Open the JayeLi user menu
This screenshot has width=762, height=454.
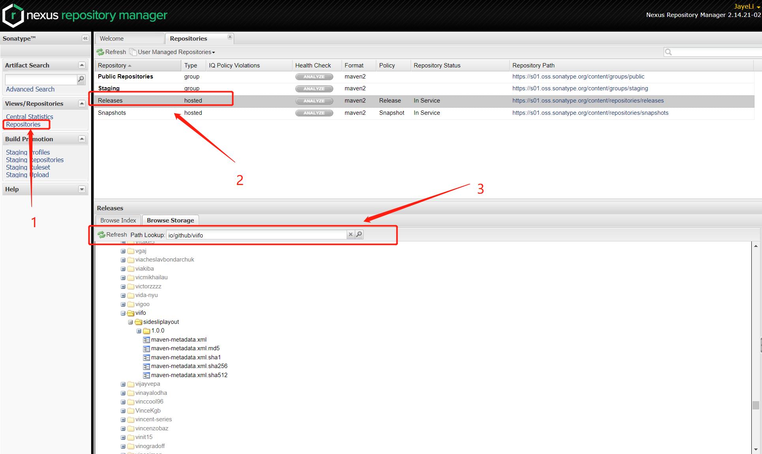[x=747, y=6]
